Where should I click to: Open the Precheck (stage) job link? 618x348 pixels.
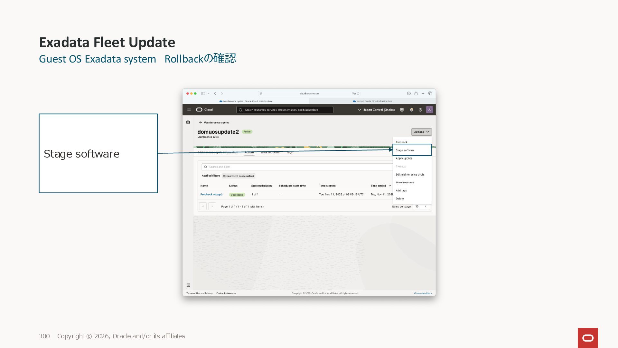pyautogui.click(x=211, y=195)
